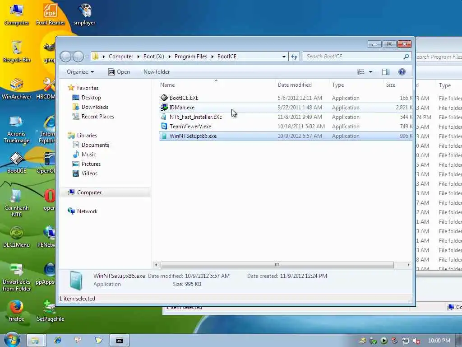Viewport: 462px width, 347px height.
Task: Go to Boot (X:) in breadcrumb
Action: [x=153, y=56]
